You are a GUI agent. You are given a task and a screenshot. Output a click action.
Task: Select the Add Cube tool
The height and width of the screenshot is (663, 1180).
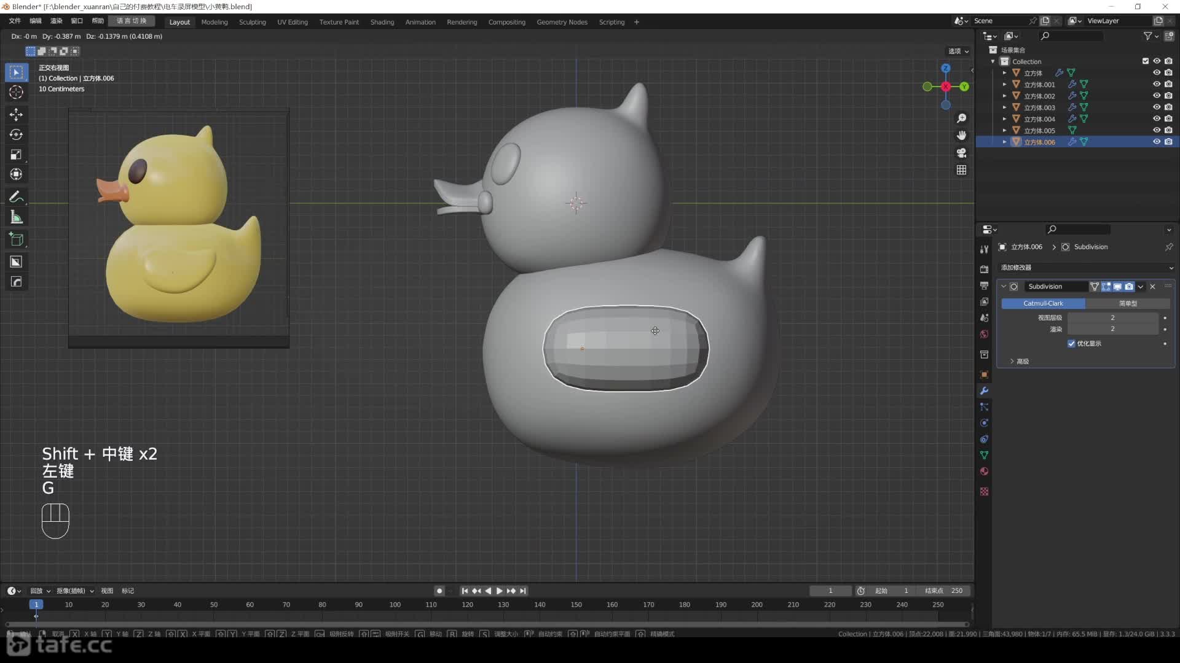(x=16, y=239)
